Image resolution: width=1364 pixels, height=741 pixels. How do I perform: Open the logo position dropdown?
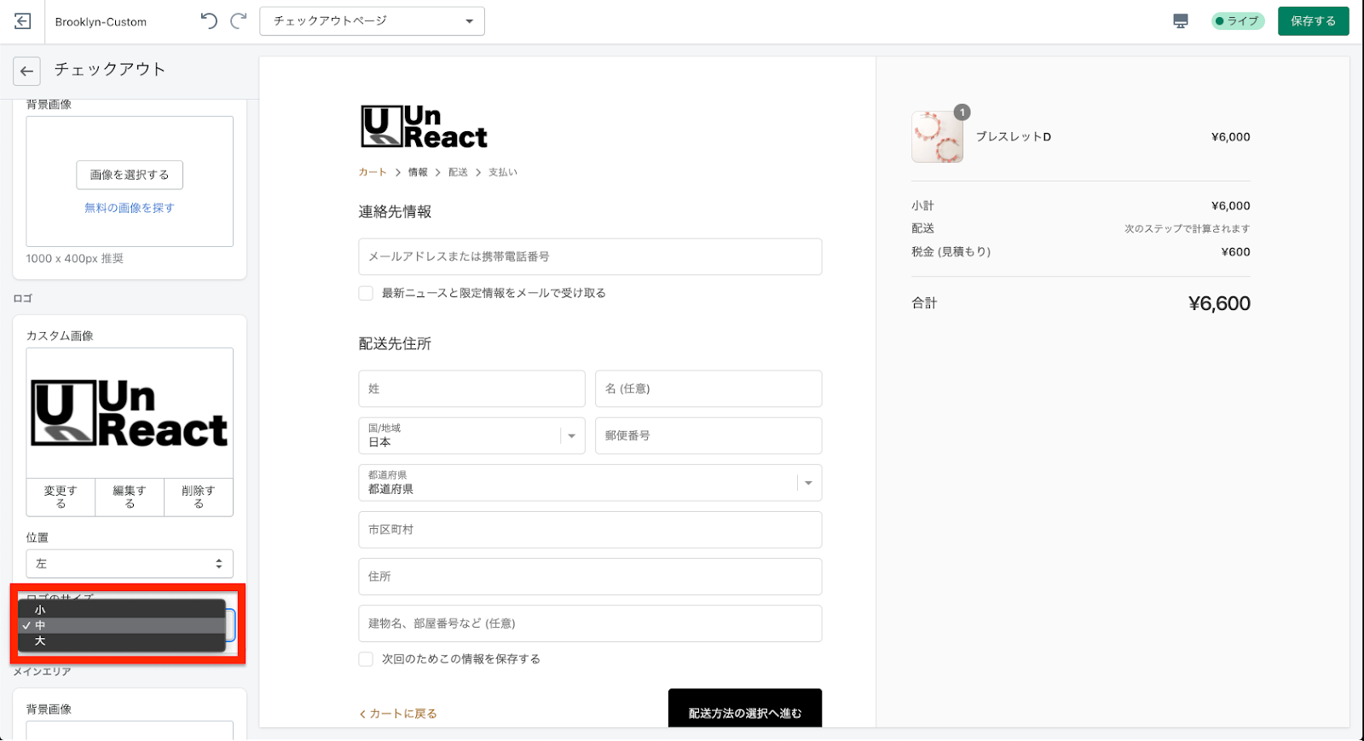point(130,564)
